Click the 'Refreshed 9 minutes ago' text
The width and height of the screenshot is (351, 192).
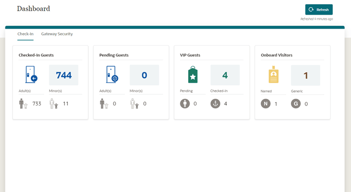tap(316, 19)
